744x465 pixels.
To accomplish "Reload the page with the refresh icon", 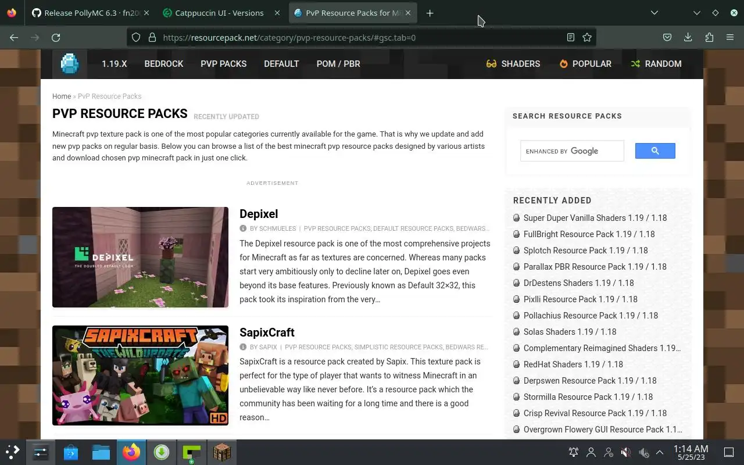I will click(x=56, y=37).
